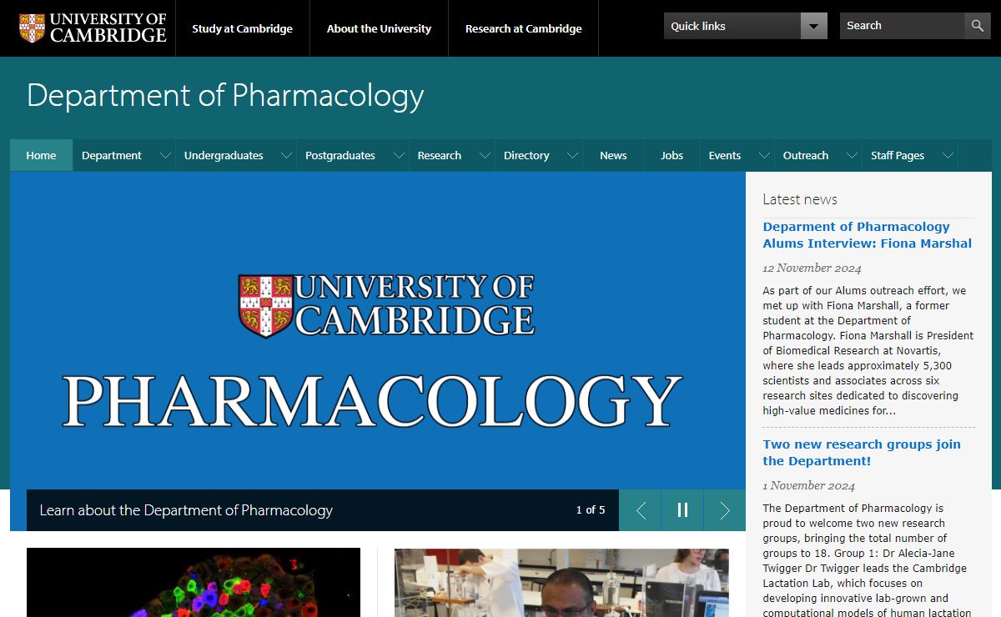Open the Postgraduates menu item
Screen dimensions: 1001x617
coord(340,155)
